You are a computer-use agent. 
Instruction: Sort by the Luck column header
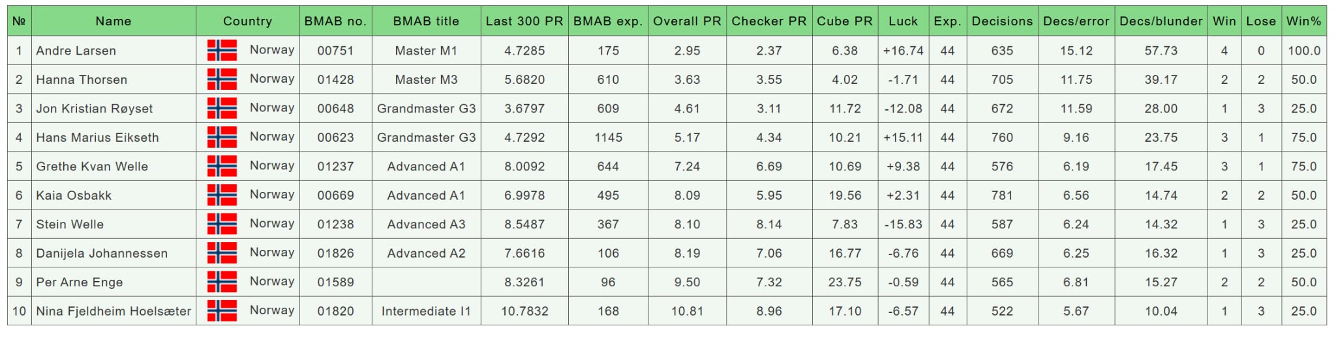903,21
